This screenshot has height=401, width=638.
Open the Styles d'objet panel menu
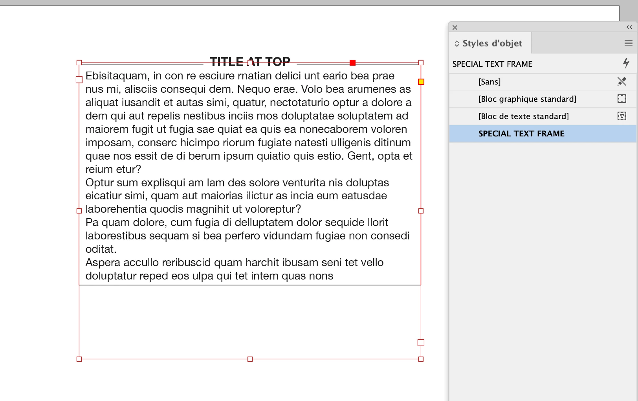coord(629,43)
